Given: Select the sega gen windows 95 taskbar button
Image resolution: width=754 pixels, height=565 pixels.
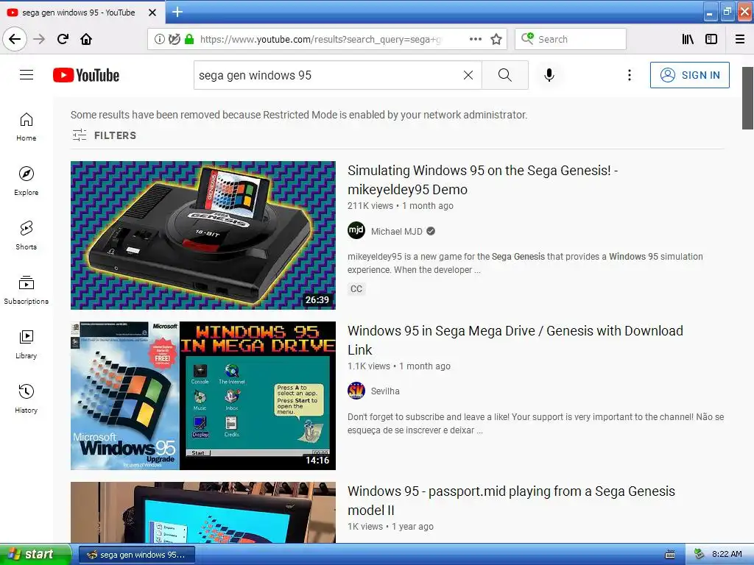Looking at the screenshot, I should point(136,555).
